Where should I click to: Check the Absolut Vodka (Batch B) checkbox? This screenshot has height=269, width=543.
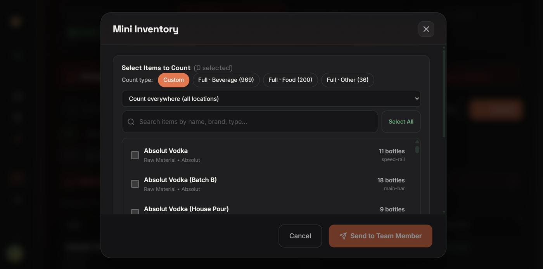click(135, 184)
